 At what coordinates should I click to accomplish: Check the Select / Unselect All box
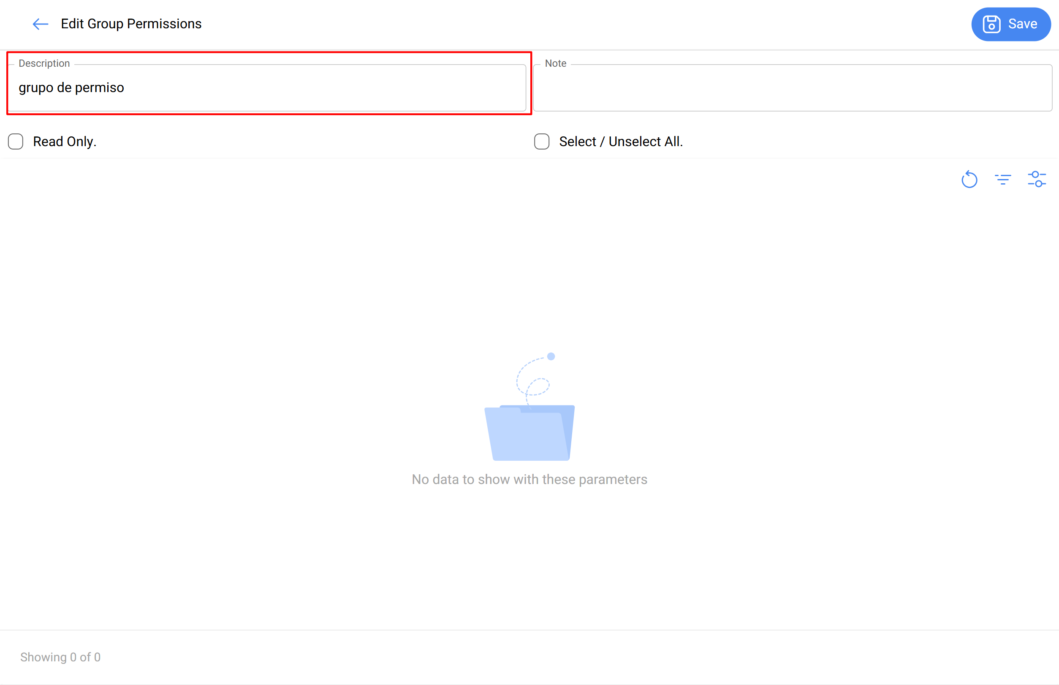(542, 141)
